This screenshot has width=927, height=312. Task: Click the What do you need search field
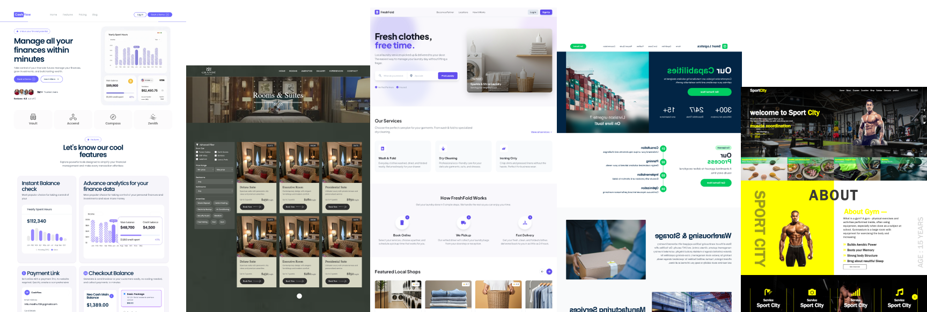pos(392,76)
